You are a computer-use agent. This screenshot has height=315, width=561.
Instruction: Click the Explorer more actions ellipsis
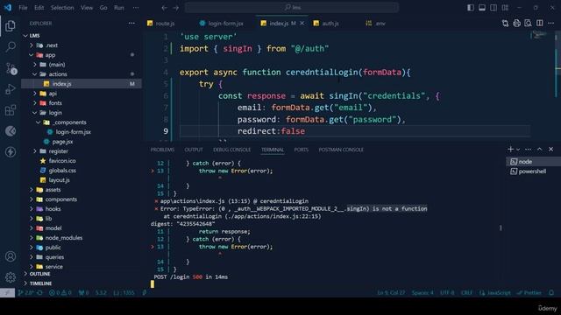(131, 24)
